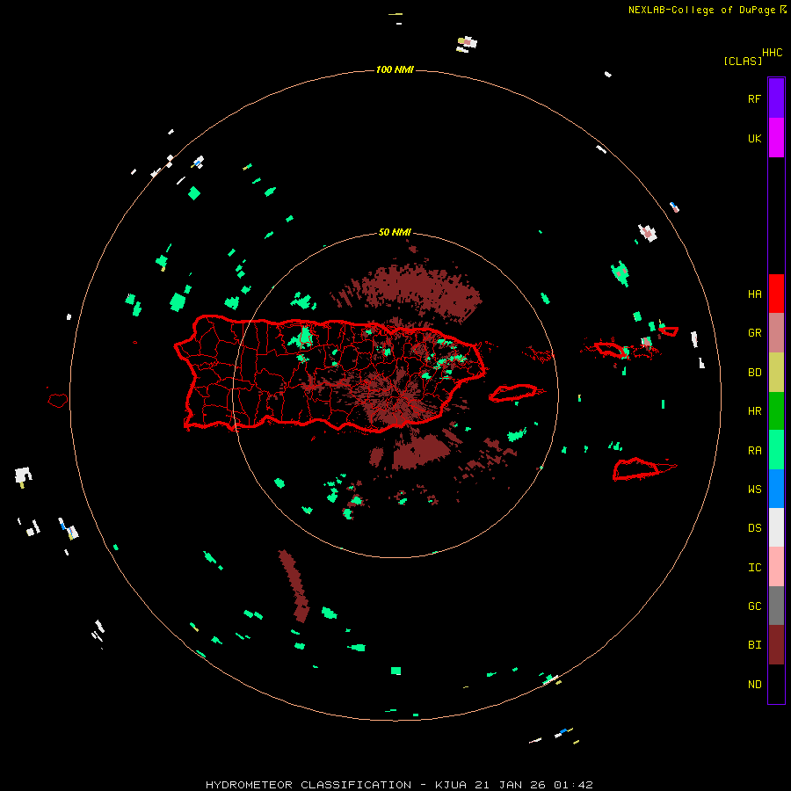Click the [CLAS] unit label
791x791 pixels.
[x=743, y=61]
